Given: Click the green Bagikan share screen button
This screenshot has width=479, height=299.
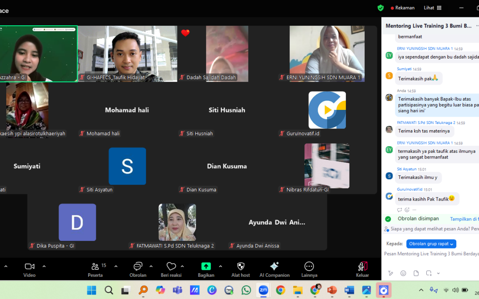Looking at the screenshot, I should coord(206,266).
